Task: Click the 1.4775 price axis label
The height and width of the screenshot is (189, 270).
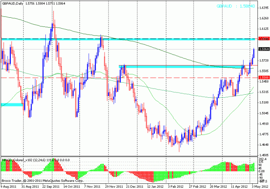Action: coord(264,135)
